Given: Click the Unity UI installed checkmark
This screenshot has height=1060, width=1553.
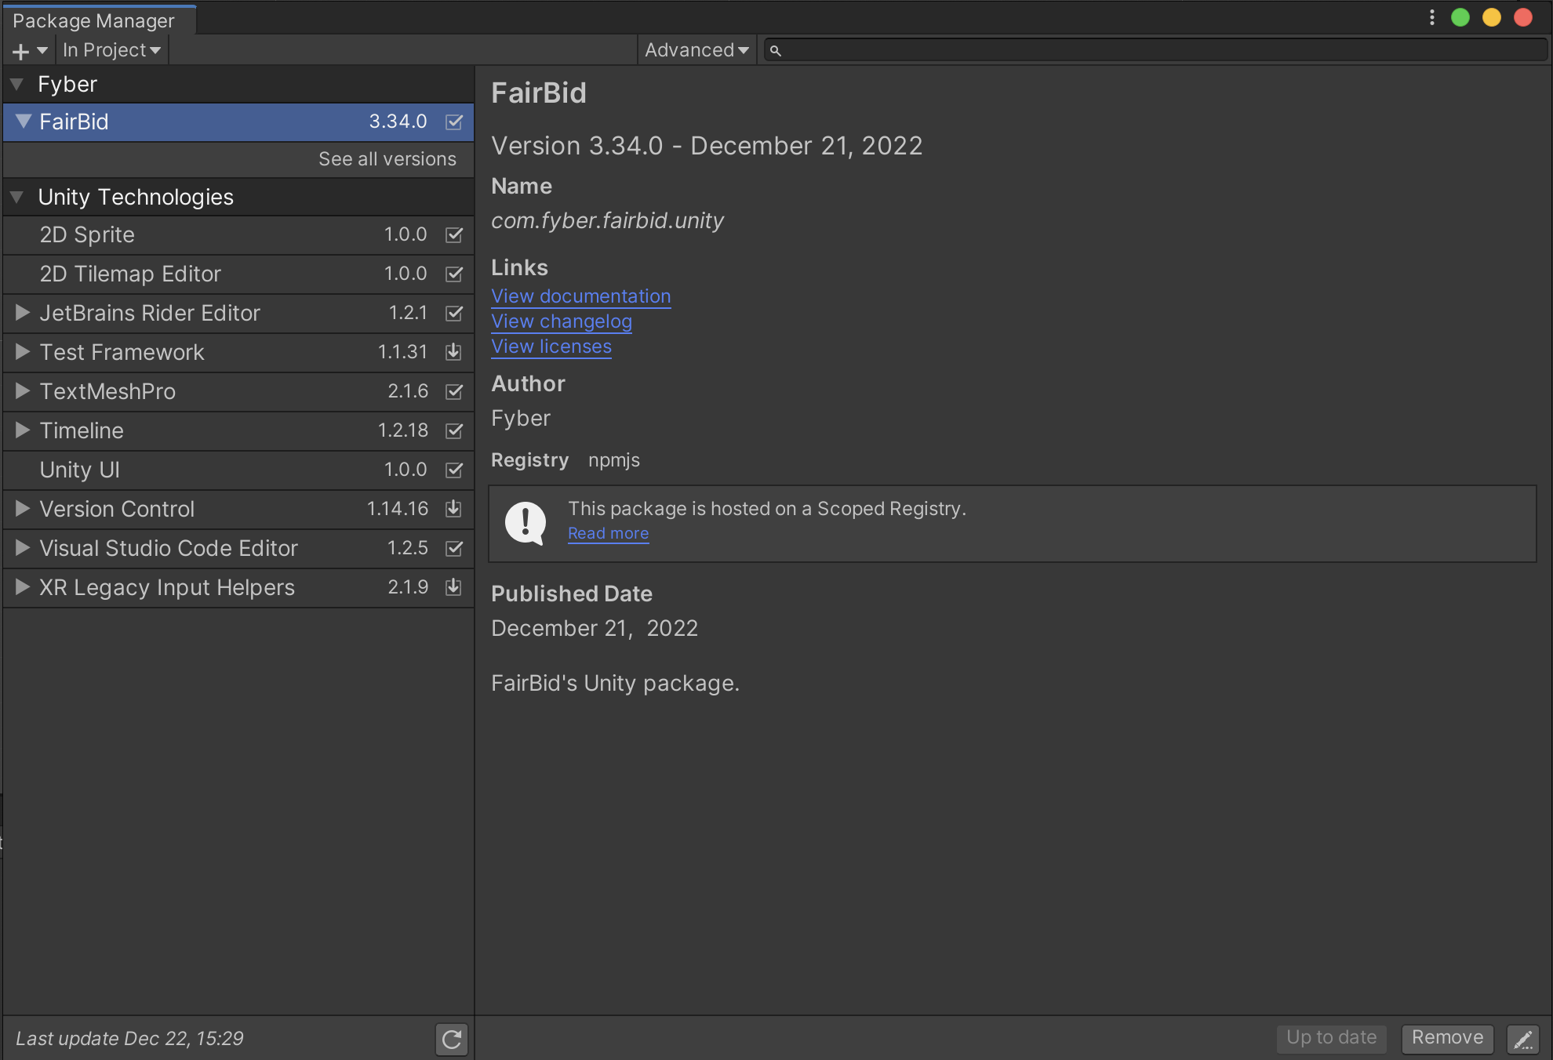Looking at the screenshot, I should pyautogui.click(x=454, y=470).
